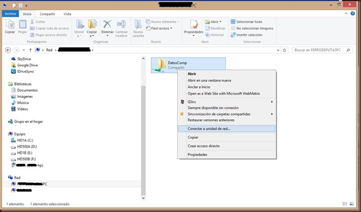Choose Open as a Web Site with WebMatrix
Image resolution: width=361 pixels, height=212 pixels.
[x=227, y=93]
